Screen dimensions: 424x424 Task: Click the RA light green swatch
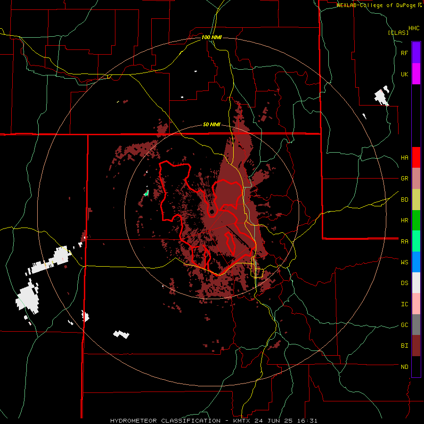[416, 241]
